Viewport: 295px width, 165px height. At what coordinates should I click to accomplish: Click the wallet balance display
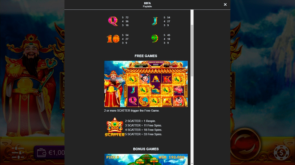click(x=50, y=152)
